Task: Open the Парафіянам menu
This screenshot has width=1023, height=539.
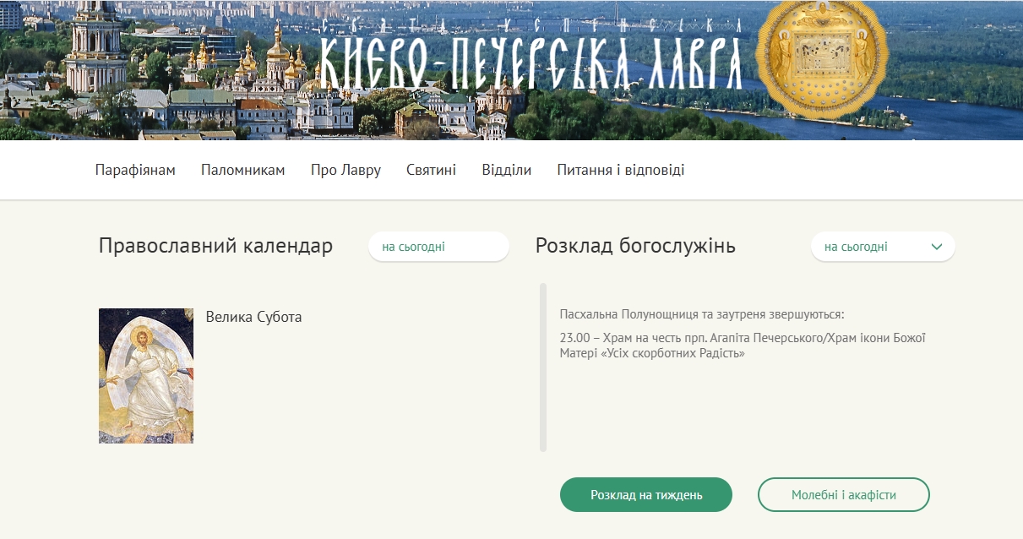Action: point(135,170)
